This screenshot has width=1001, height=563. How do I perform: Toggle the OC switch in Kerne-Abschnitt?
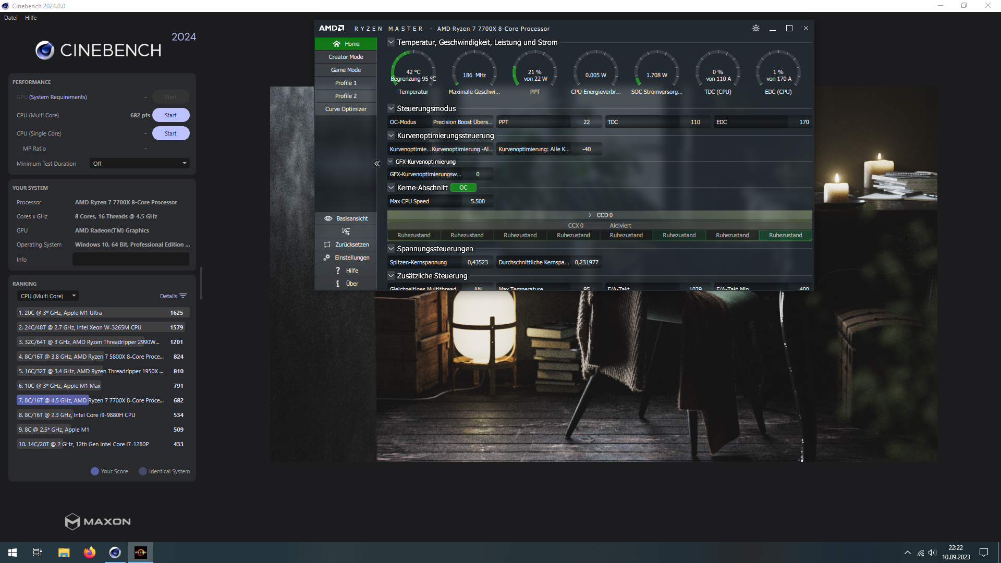(x=463, y=188)
